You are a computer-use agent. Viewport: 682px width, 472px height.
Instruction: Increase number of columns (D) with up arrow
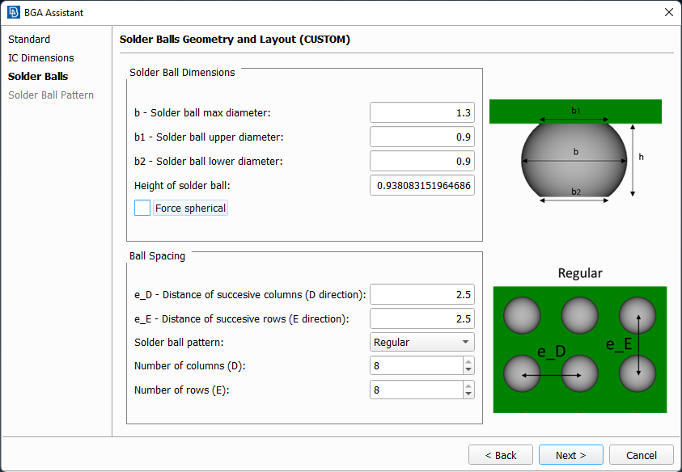point(468,361)
